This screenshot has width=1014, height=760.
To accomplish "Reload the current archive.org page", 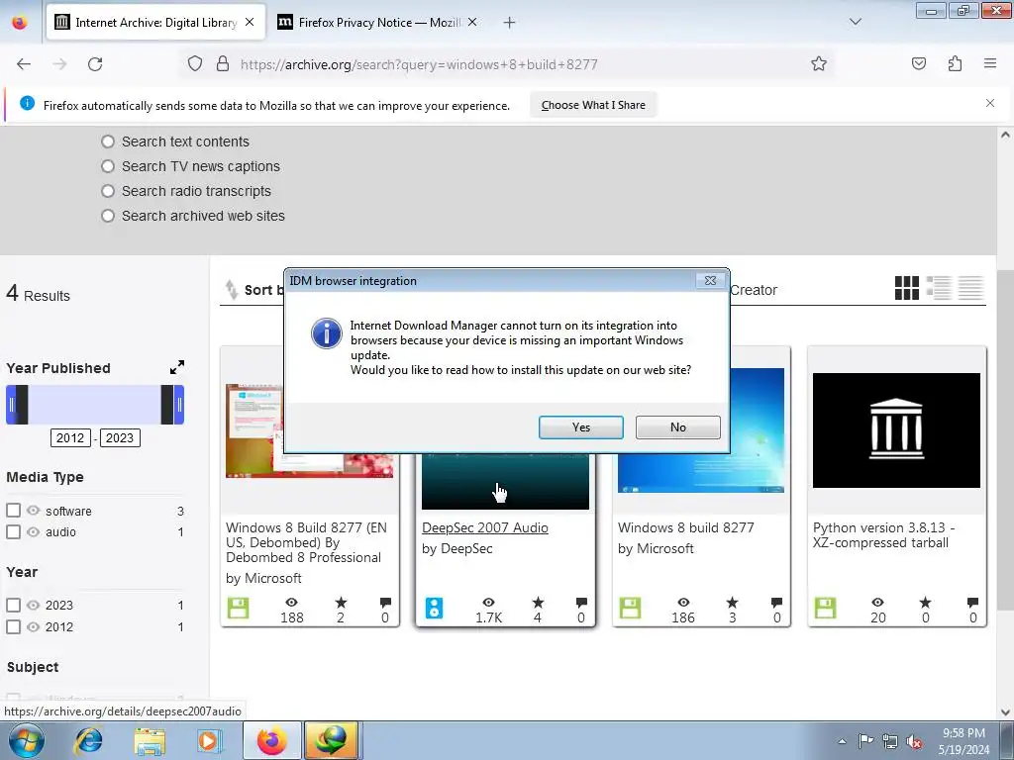I will click(95, 64).
